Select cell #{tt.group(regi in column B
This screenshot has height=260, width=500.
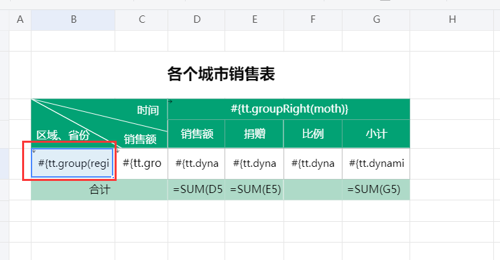click(x=73, y=164)
